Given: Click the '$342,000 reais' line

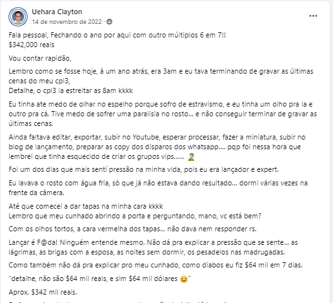Looking at the screenshot, I should (x=32, y=45).
